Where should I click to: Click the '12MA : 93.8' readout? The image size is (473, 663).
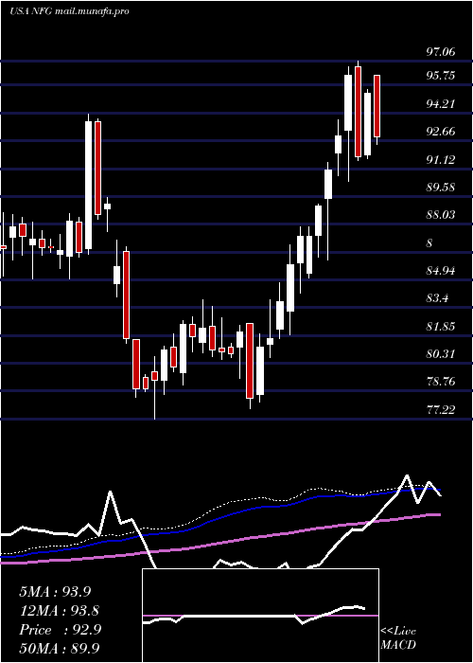coord(59,611)
